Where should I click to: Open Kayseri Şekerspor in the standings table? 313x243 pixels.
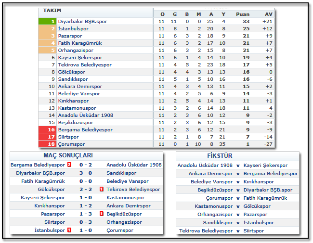[x=79, y=58]
